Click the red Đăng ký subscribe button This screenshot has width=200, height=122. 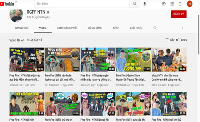(x=179, y=14)
